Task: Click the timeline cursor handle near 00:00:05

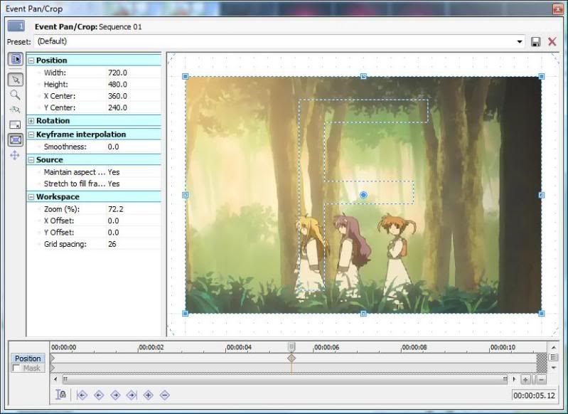Action: [x=291, y=347]
